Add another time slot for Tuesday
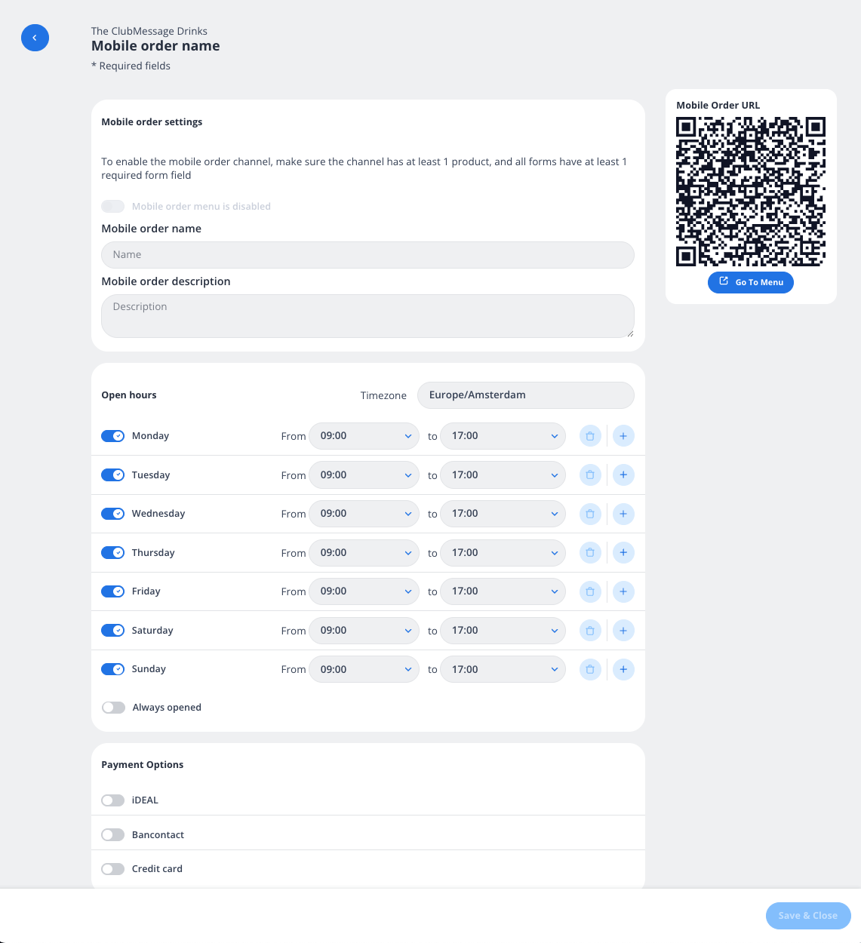861x943 pixels. [623, 475]
